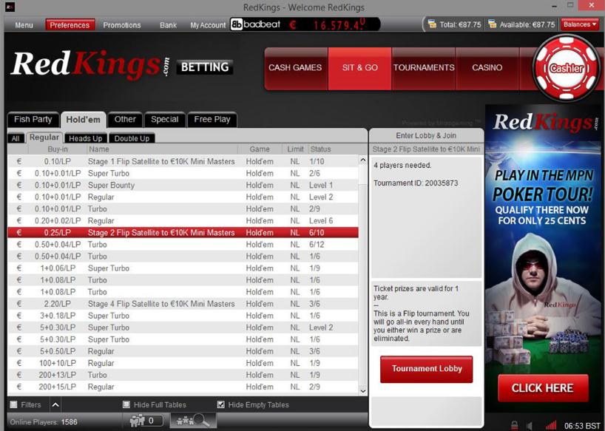This screenshot has height=431, width=605.
Task: Click the waiting list players icon
Action: pos(137,421)
